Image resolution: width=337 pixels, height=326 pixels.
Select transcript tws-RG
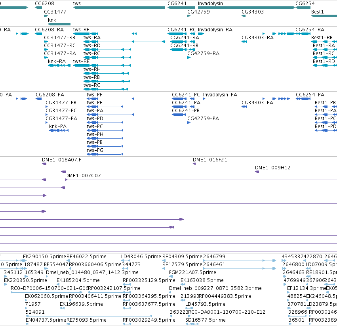point(106,89)
